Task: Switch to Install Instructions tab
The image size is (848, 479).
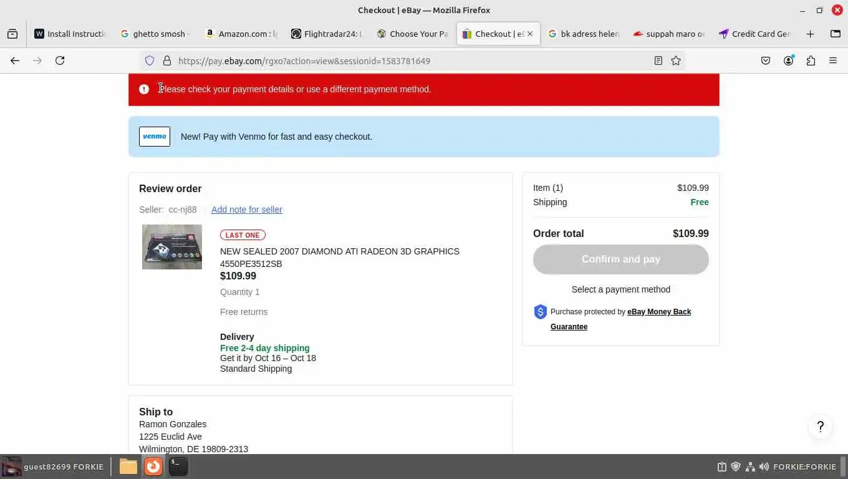Action: tap(70, 34)
